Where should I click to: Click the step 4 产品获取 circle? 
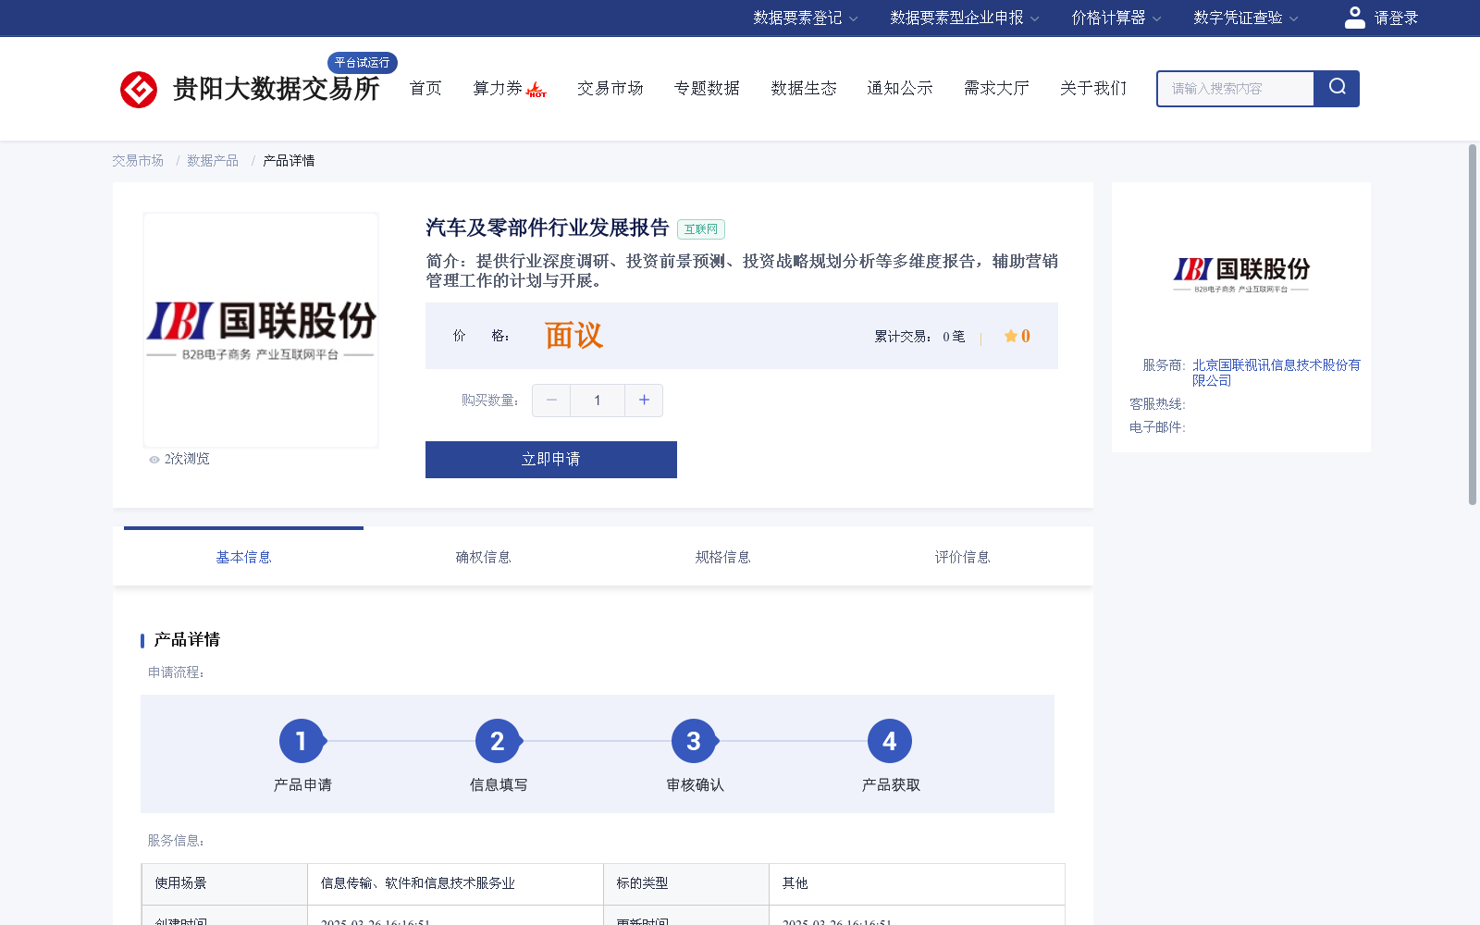click(x=890, y=741)
